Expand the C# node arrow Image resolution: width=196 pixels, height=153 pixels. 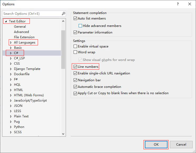click(11, 53)
